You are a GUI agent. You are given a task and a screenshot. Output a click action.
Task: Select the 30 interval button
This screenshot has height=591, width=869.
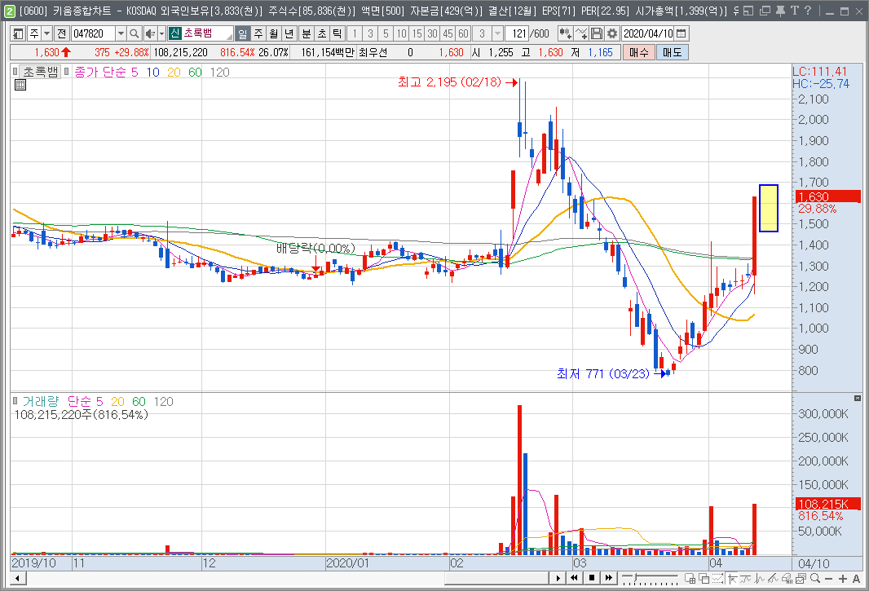tap(432, 33)
